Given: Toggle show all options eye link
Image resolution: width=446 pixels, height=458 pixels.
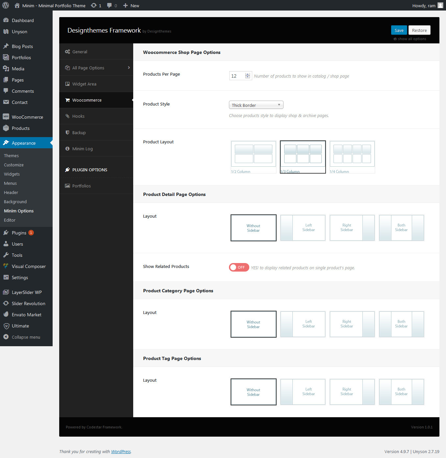Looking at the screenshot, I should (x=409, y=39).
